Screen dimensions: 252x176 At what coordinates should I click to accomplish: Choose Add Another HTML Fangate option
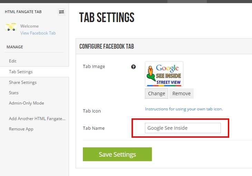click(37, 119)
